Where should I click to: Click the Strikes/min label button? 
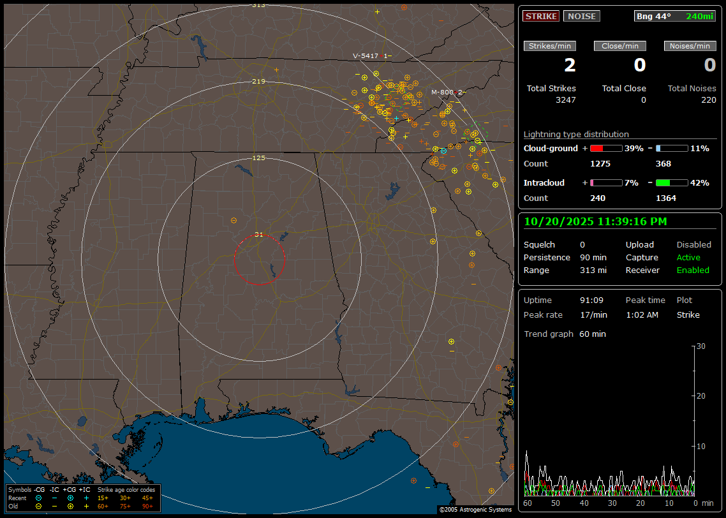tap(550, 46)
